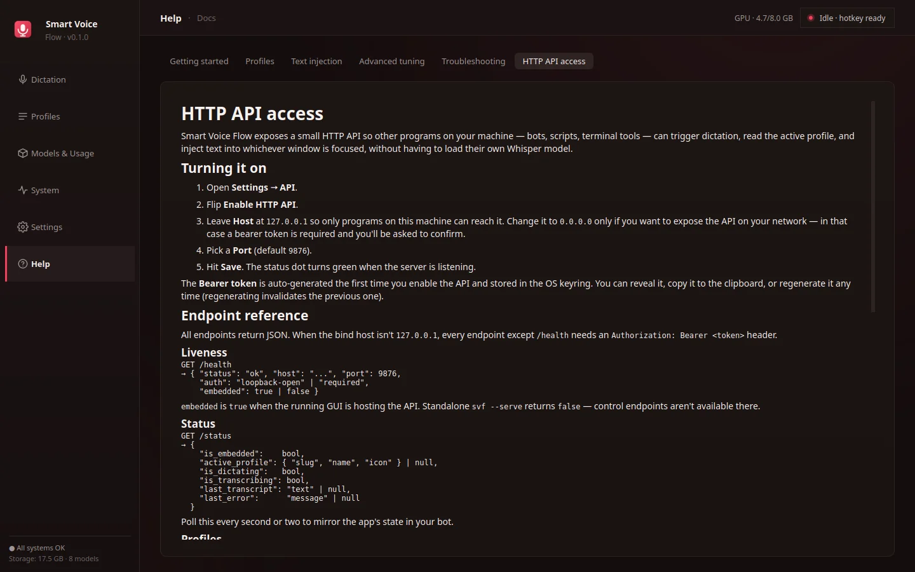Click the Turning it on heading

click(224, 168)
